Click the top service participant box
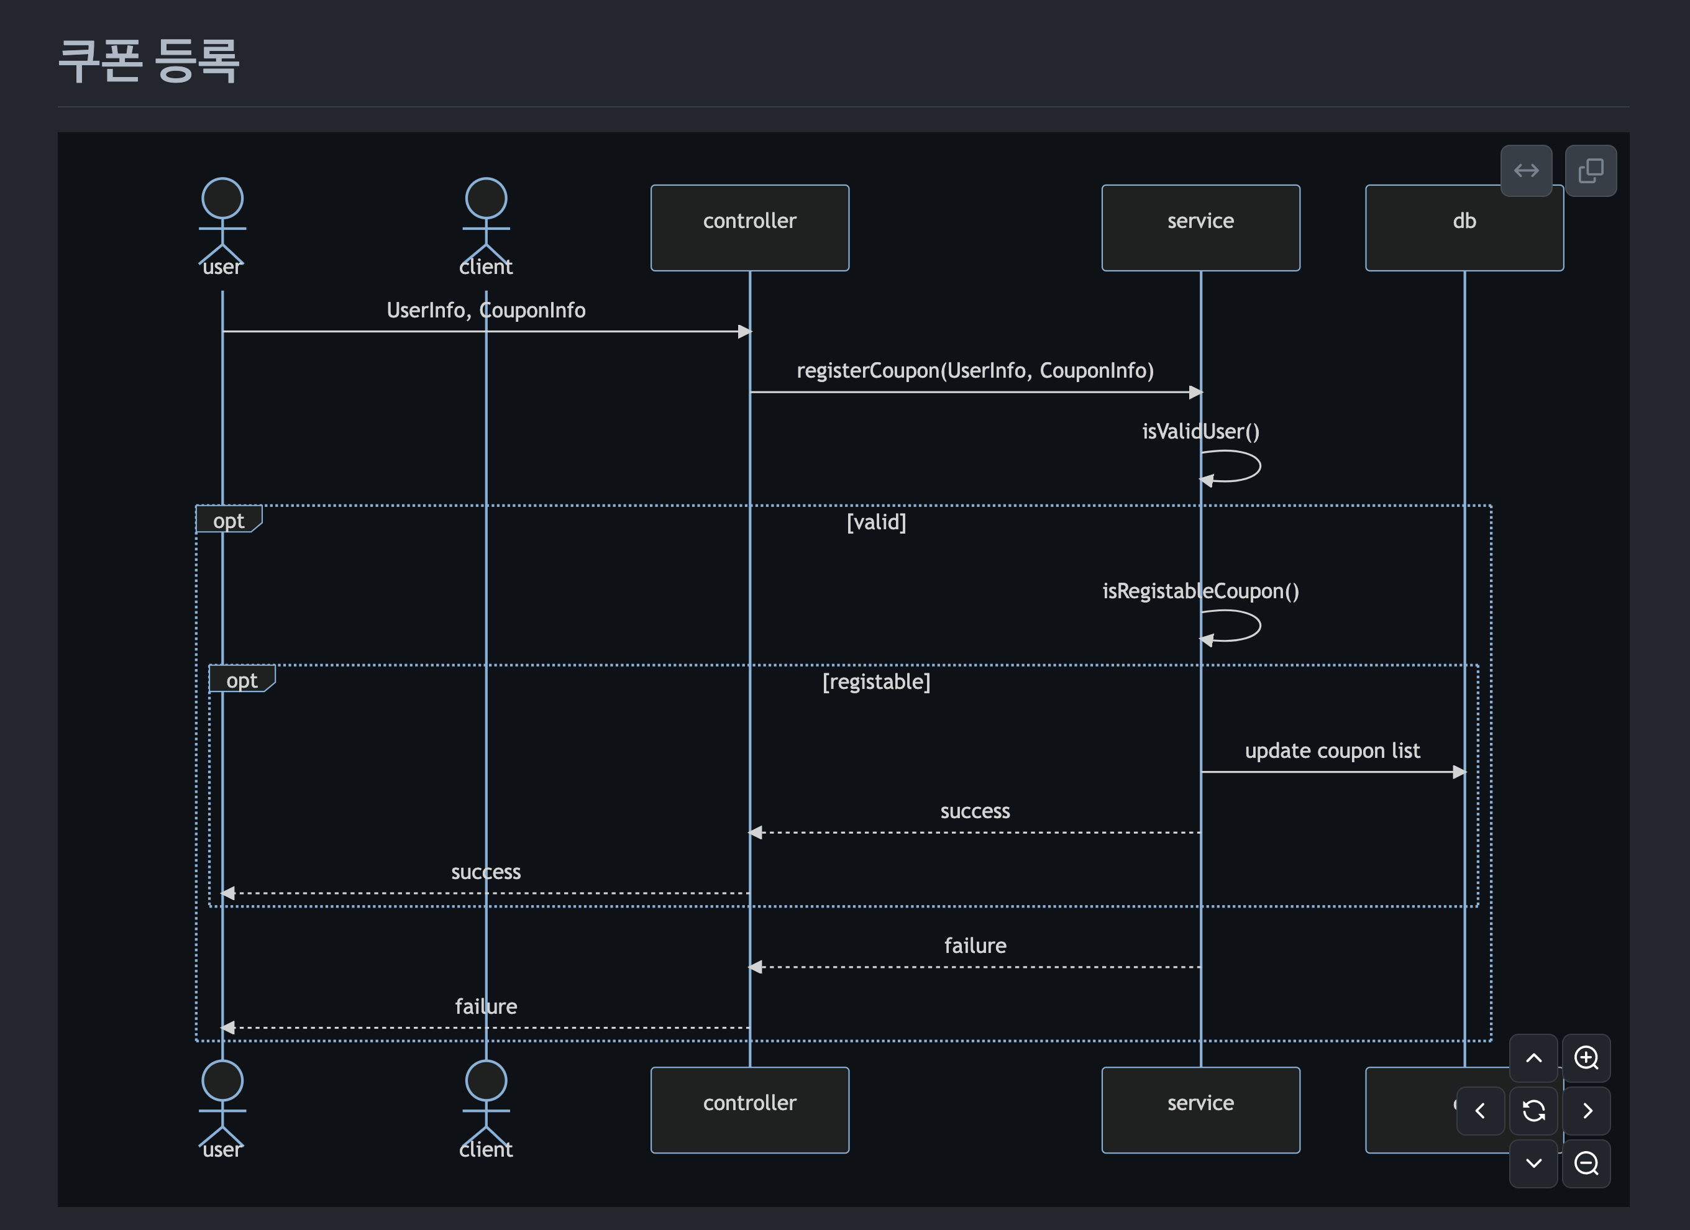 [x=1200, y=227]
